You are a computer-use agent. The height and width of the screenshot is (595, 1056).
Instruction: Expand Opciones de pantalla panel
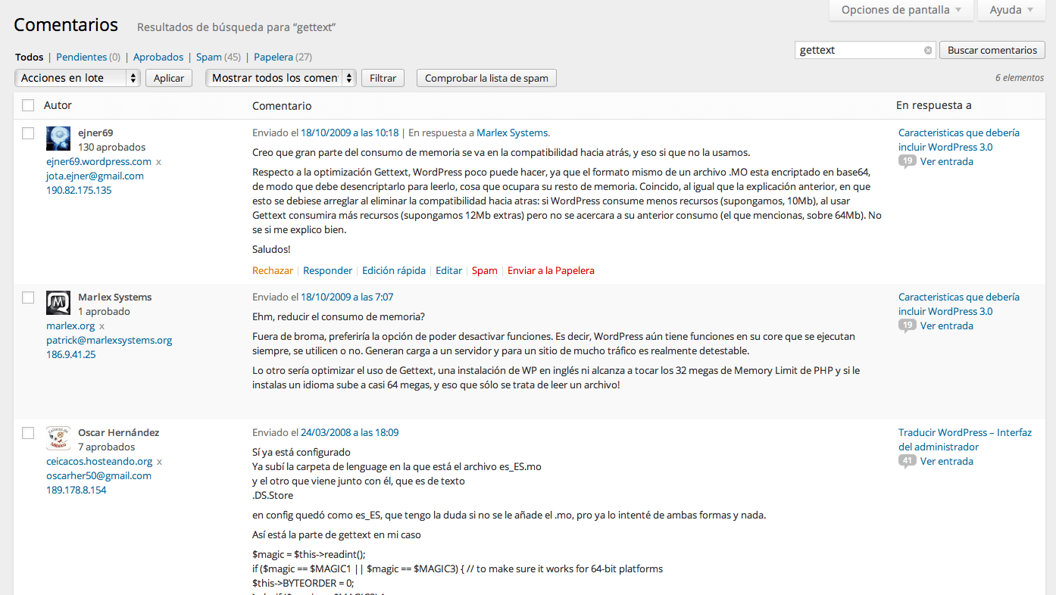[x=901, y=10]
